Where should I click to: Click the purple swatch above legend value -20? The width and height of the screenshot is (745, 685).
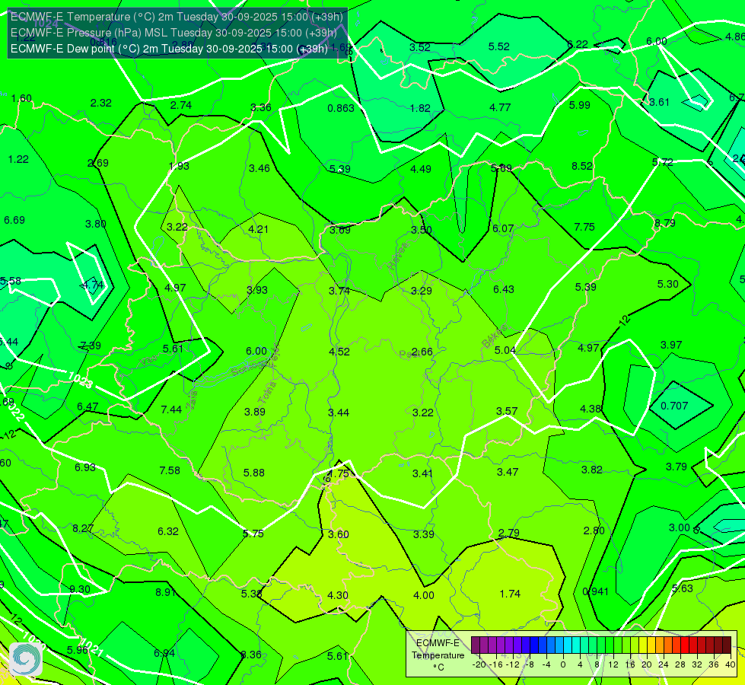coord(476,645)
